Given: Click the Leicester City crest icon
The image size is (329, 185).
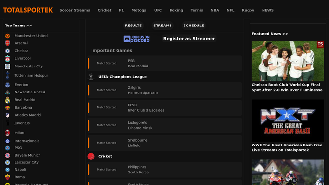Looking at the screenshot, I should (x=7, y=162).
